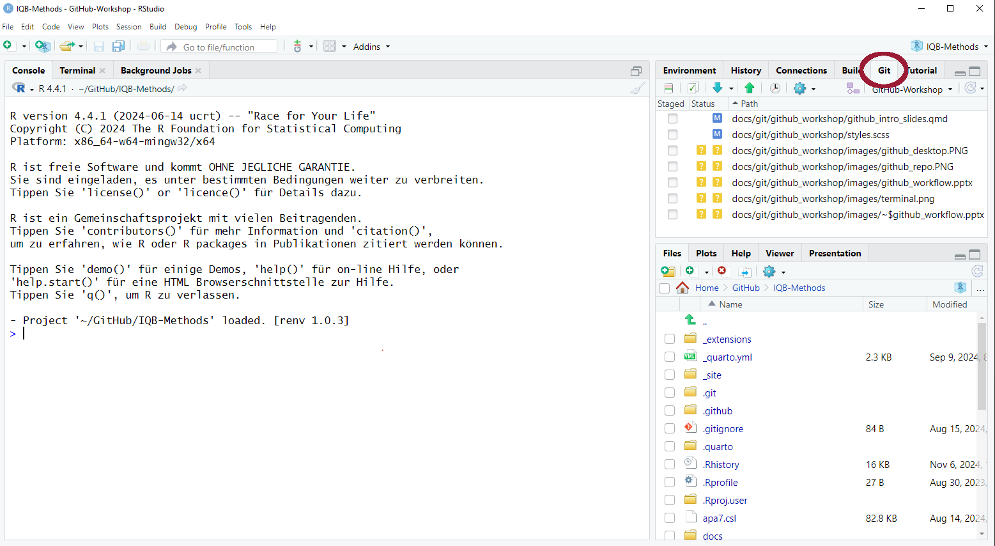Open the .gitignore file

pyautogui.click(x=723, y=429)
